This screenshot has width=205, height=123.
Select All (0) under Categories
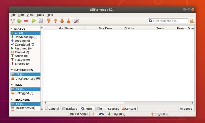point(26,74)
